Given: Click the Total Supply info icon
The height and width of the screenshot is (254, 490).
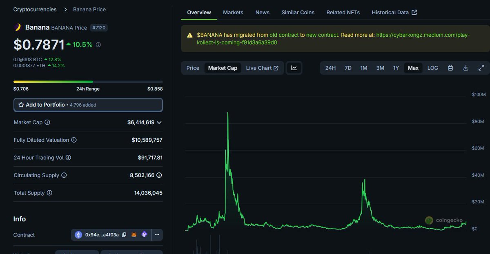Looking at the screenshot, I should pyautogui.click(x=49, y=193).
